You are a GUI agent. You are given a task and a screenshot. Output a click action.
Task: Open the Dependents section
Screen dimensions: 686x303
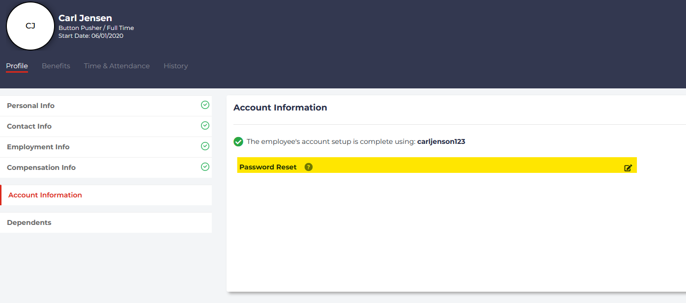click(x=29, y=222)
